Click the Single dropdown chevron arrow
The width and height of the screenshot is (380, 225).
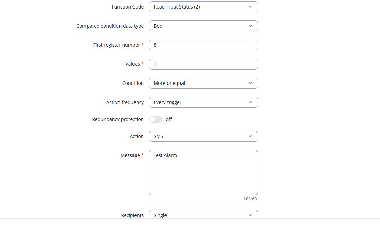click(250, 215)
